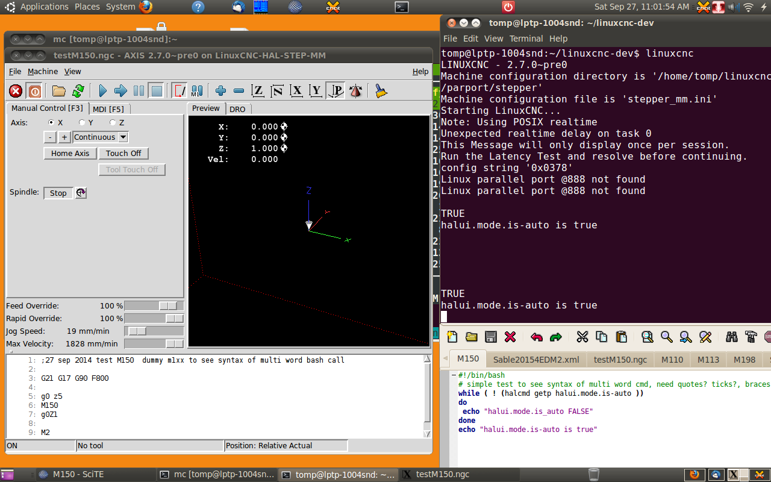
Task: Open the DRO tab
Action: tap(237, 109)
